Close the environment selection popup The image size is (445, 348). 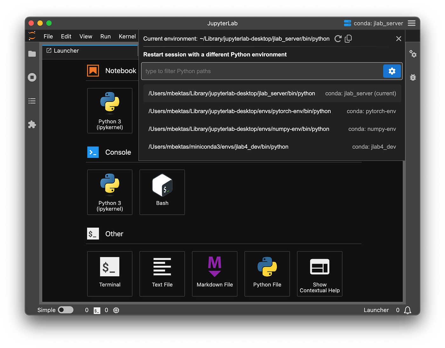click(399, 39)
